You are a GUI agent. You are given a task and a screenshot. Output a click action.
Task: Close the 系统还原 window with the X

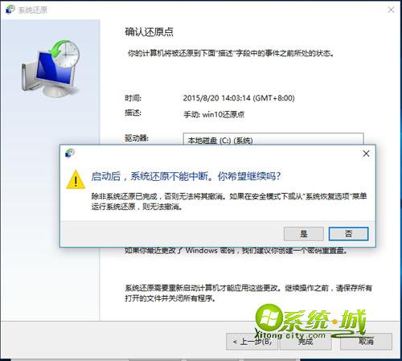[x=391, y=10]
